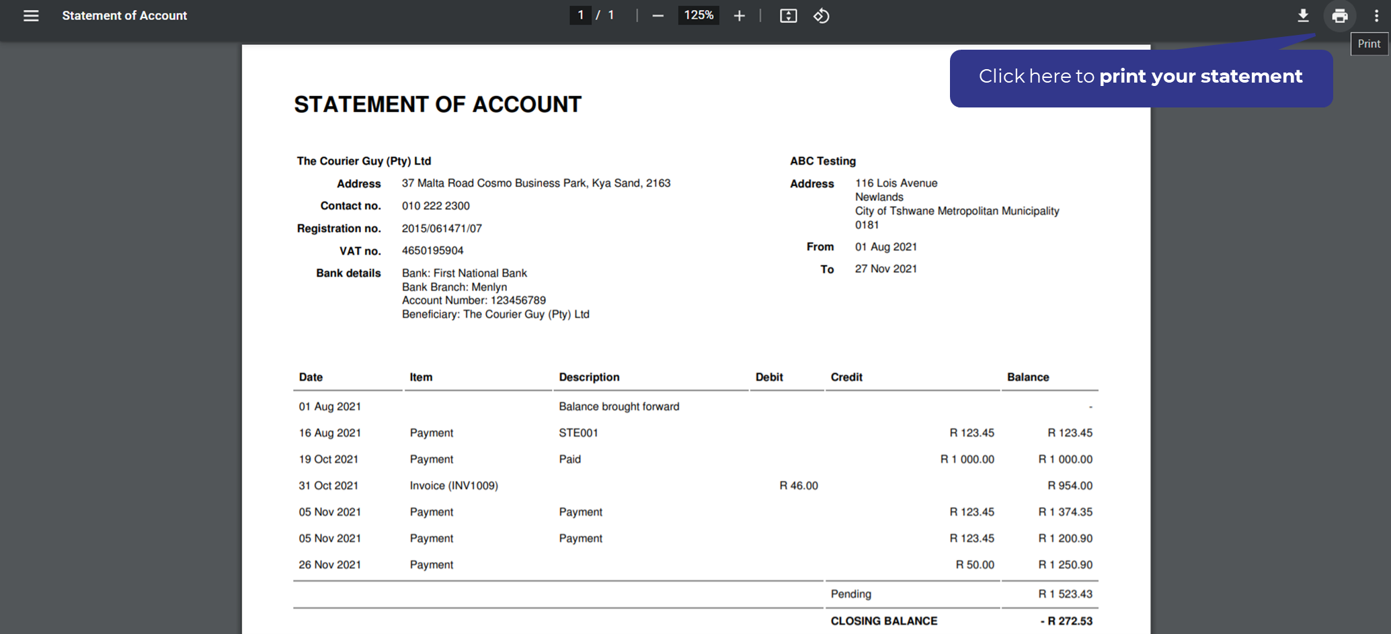This screenshot has width=1391, height=634.
Task: Select Bank: First National Bank line
Action: (x=465, y=273)
